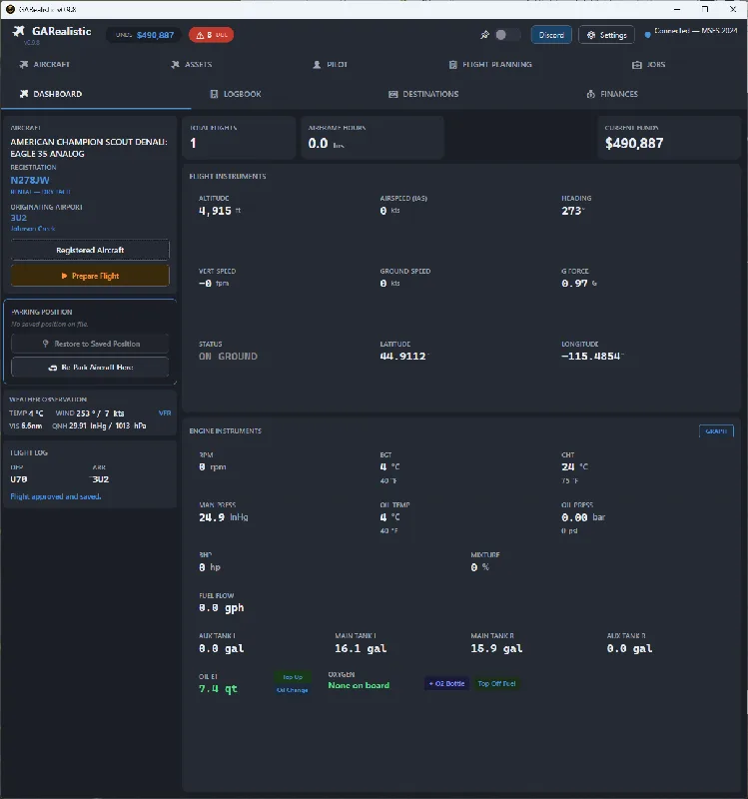Click the briefcase icon beside JOBS
The image size is (748, 799).
click(636, 65)
